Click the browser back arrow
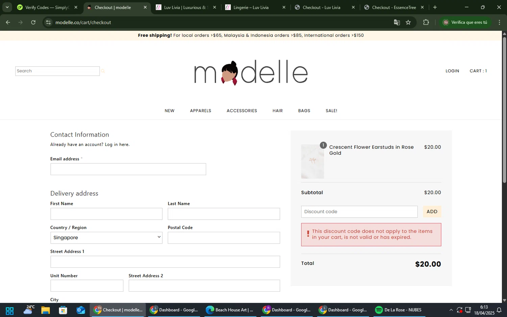The image size is (507, 317). pyautogui.click(x=8, y=22)
